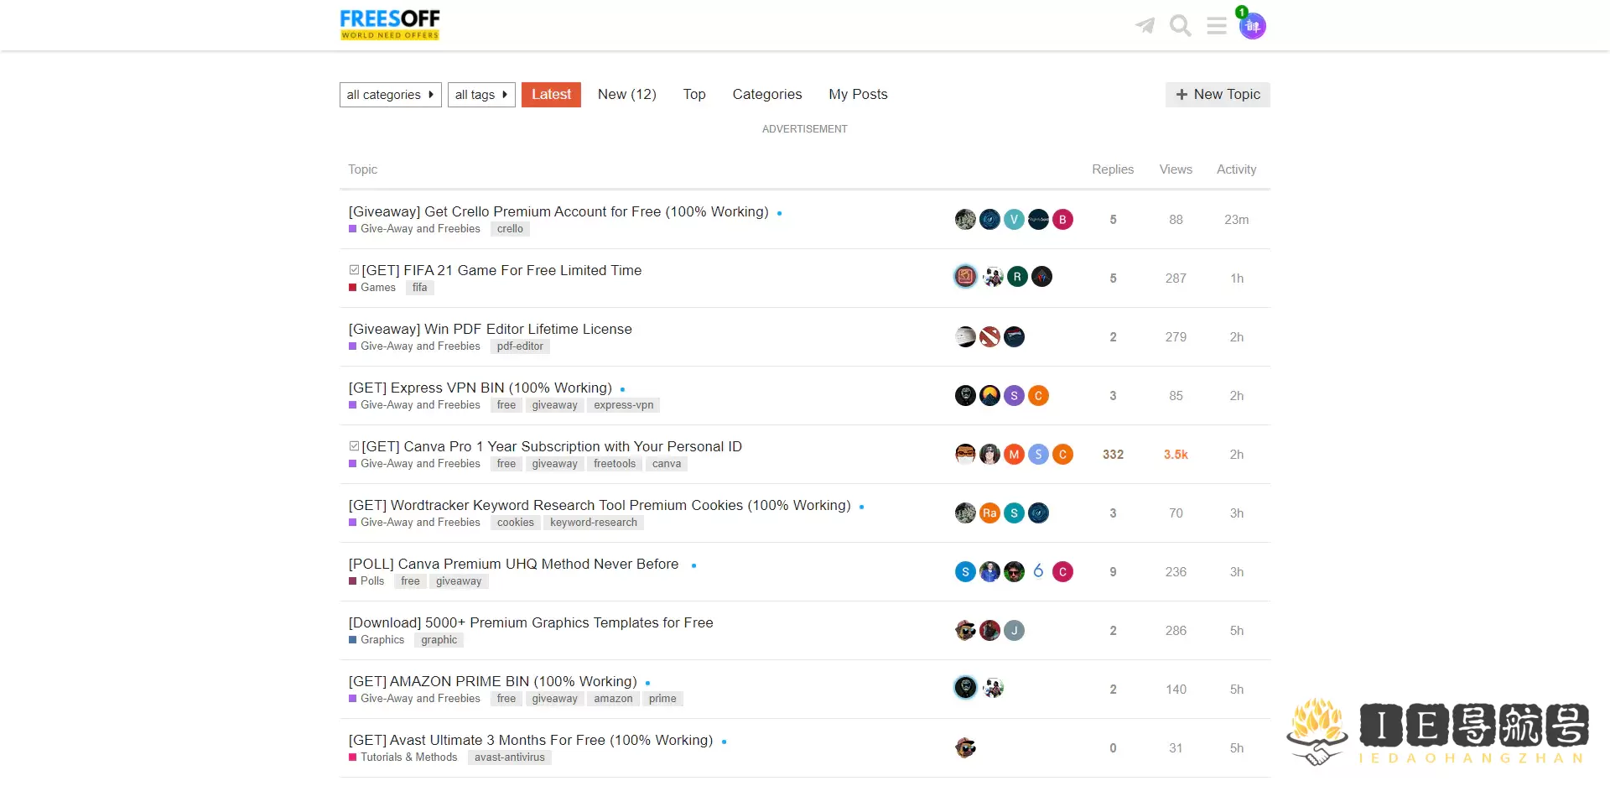The height and width of the screenshot is (786, 1610).
Task: Open the search magnifier icon
Action: (1181, 26)
